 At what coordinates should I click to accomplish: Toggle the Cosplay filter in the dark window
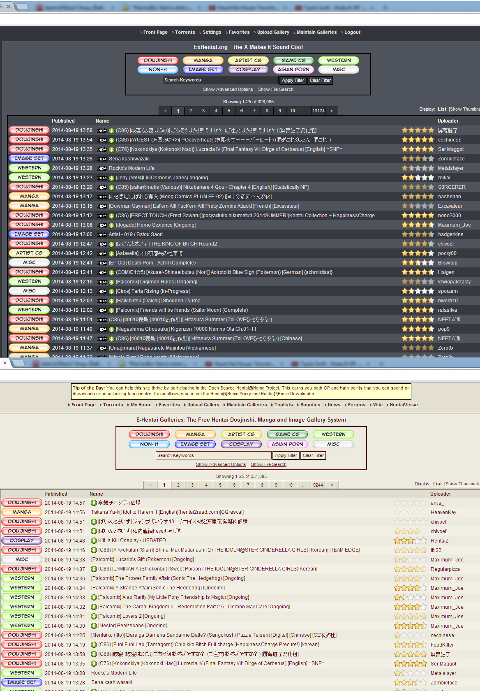pos(248,70)
